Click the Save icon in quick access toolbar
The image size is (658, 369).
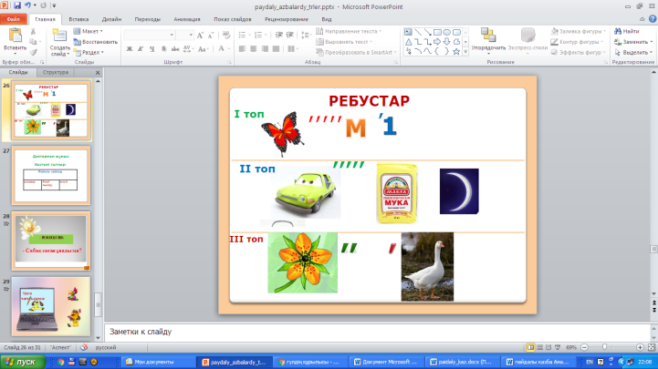click(x=17, y=5)
